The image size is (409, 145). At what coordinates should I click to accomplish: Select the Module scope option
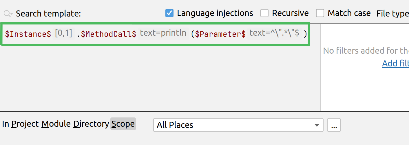pyautogui.click(x=56, y=124)
